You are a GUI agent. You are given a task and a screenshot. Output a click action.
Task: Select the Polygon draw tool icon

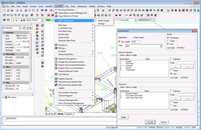124,10
